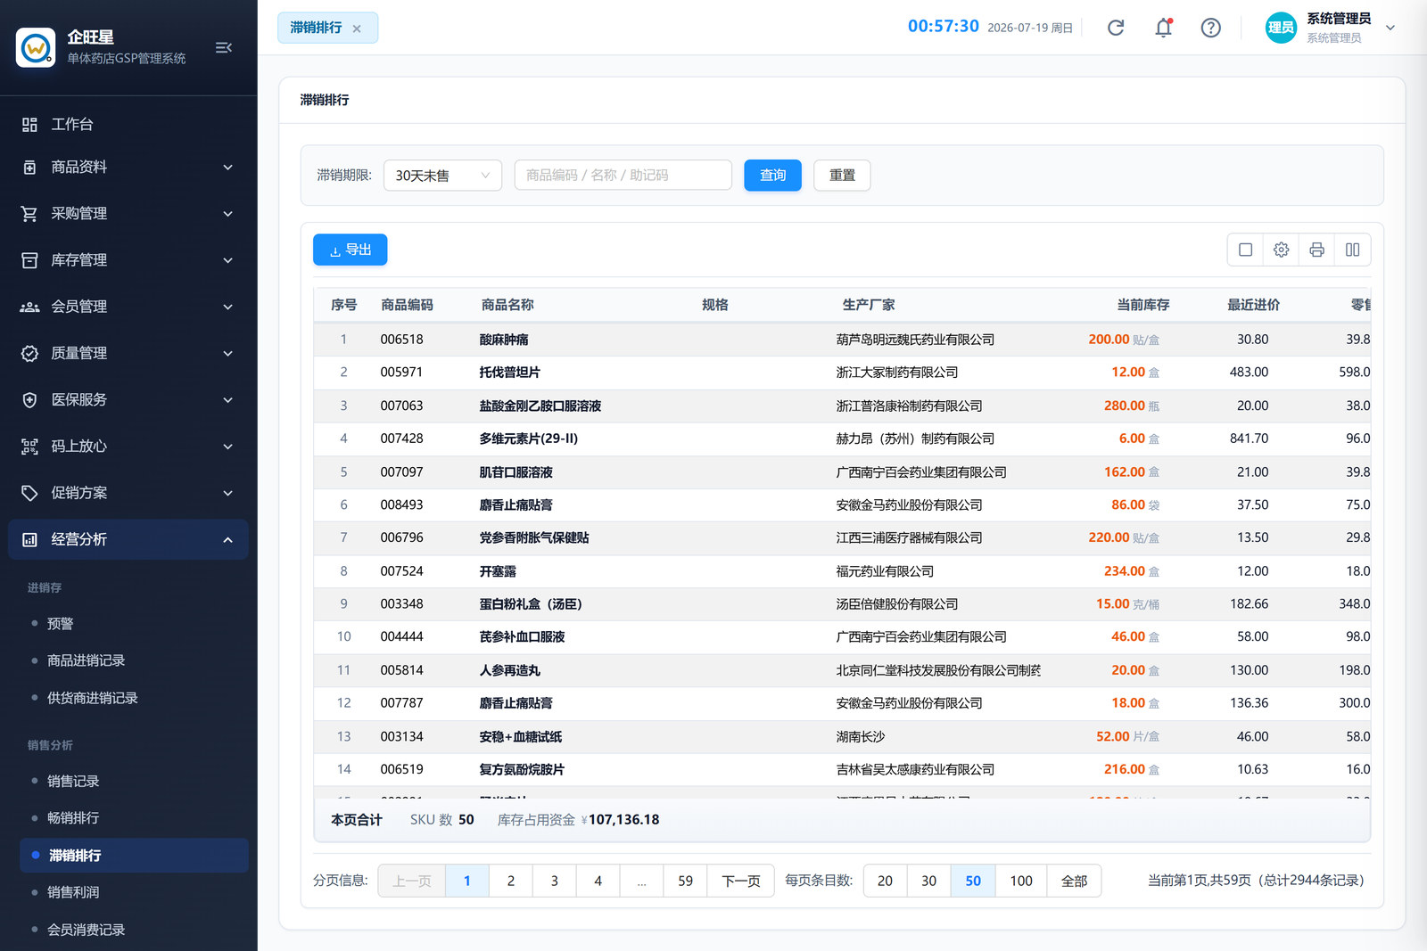Open table column settings gear
Screen dimensions: 1427x951
click(x=1282, y=250)
